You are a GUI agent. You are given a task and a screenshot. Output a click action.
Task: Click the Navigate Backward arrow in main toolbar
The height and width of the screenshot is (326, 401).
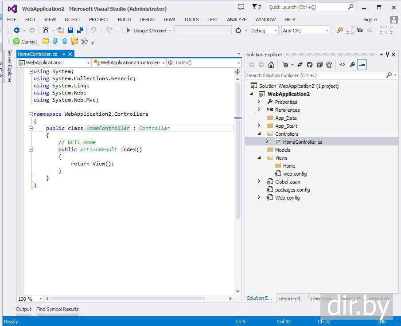[17, 30]
